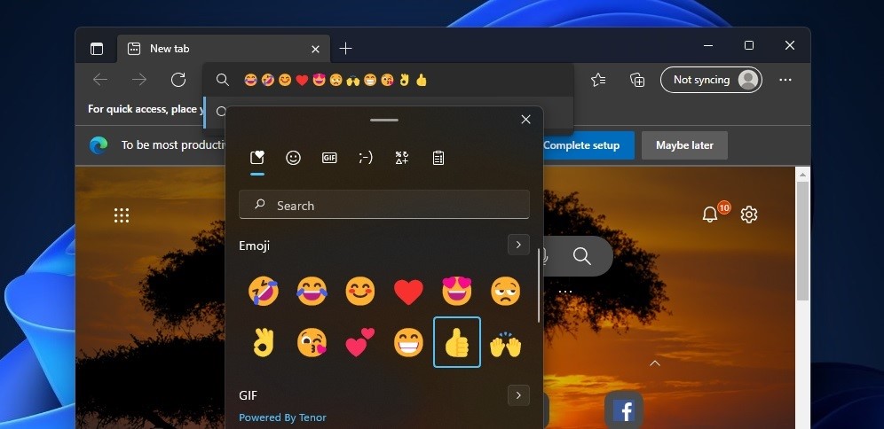
Task: Click the emoji panel scrollbar
Action: tap(539, 285)
